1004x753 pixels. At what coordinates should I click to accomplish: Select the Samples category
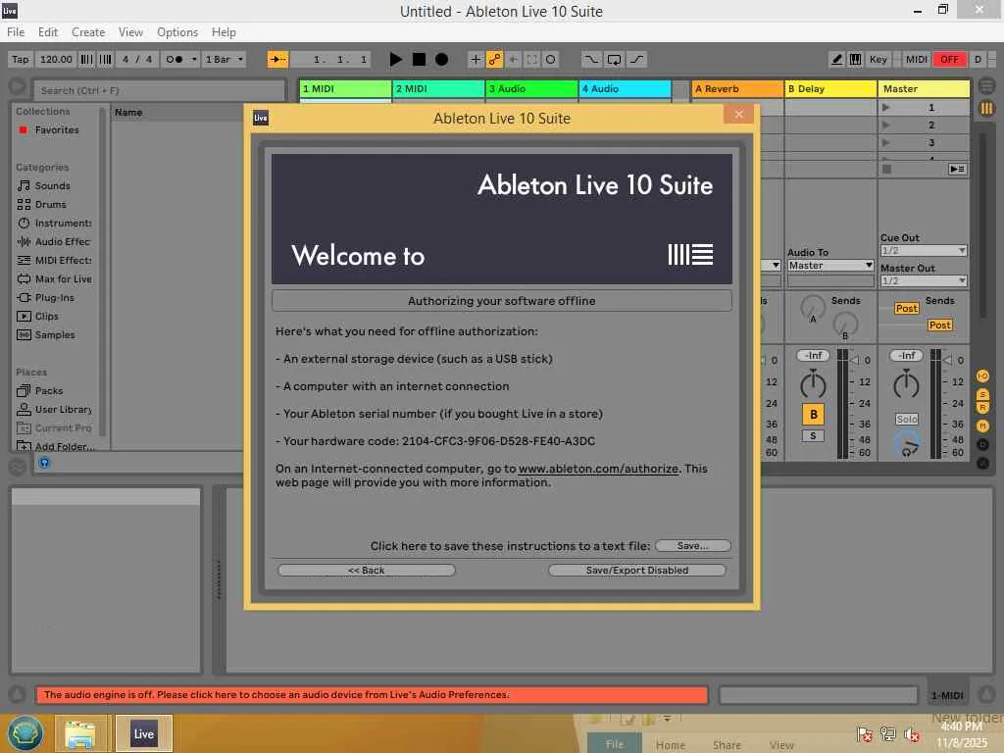(x=55, y=335)
